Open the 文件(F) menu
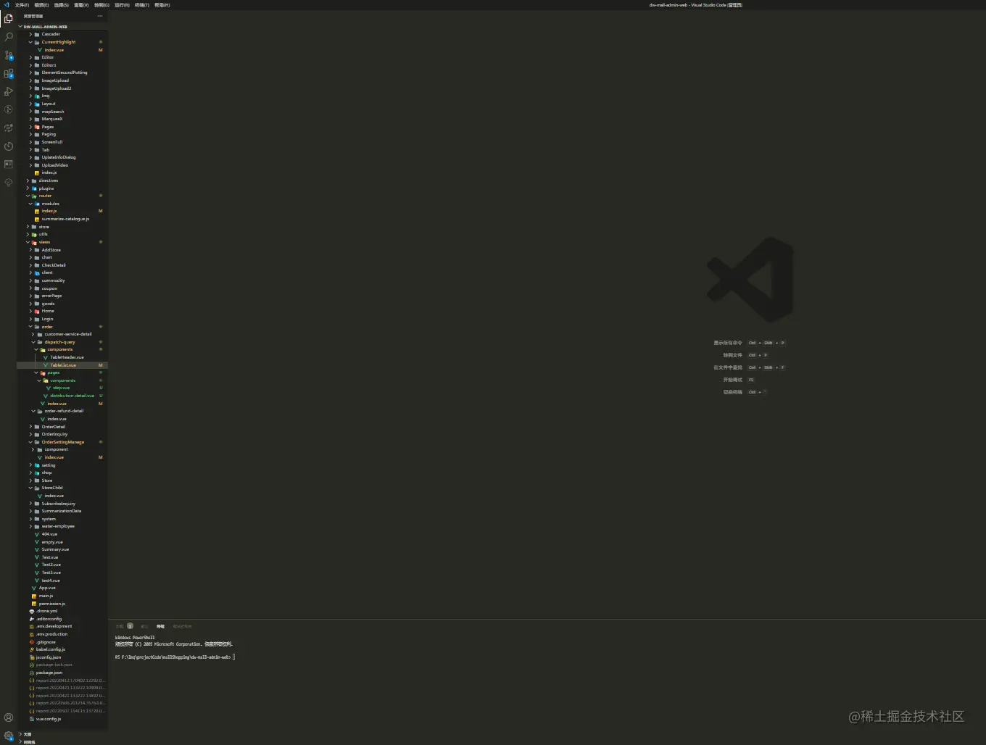The image size is (986, 745). 22,5
